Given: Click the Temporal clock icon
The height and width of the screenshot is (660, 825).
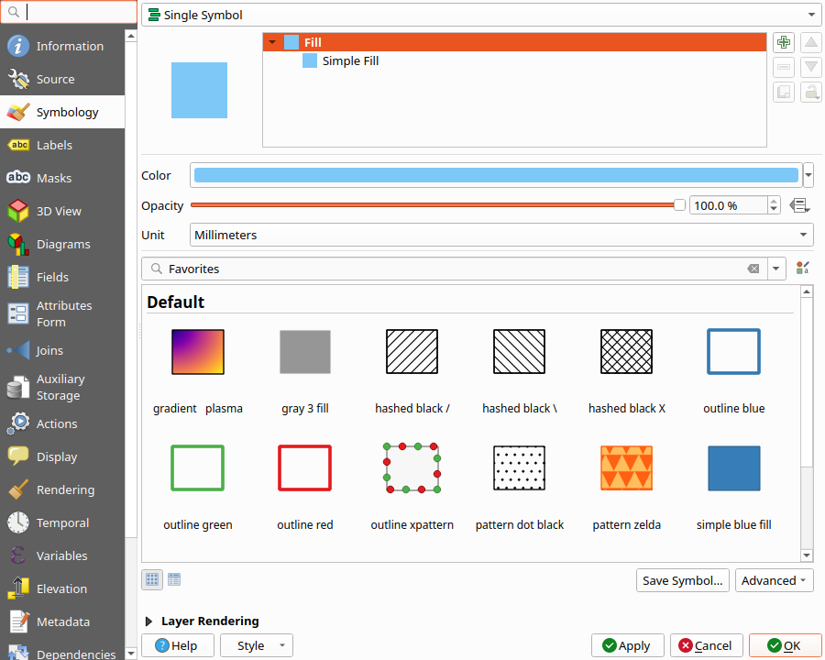Looking at the screenshot, I should tap(18, 522).
